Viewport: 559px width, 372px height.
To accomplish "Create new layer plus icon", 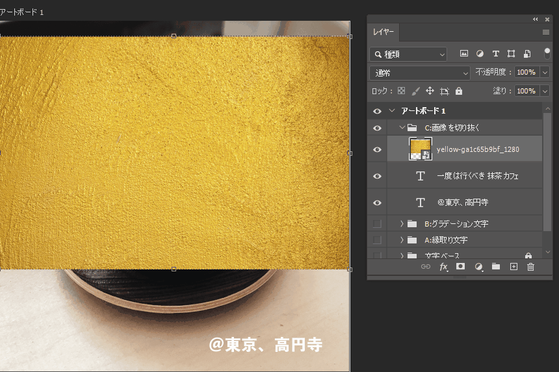I will coord(513,267).
